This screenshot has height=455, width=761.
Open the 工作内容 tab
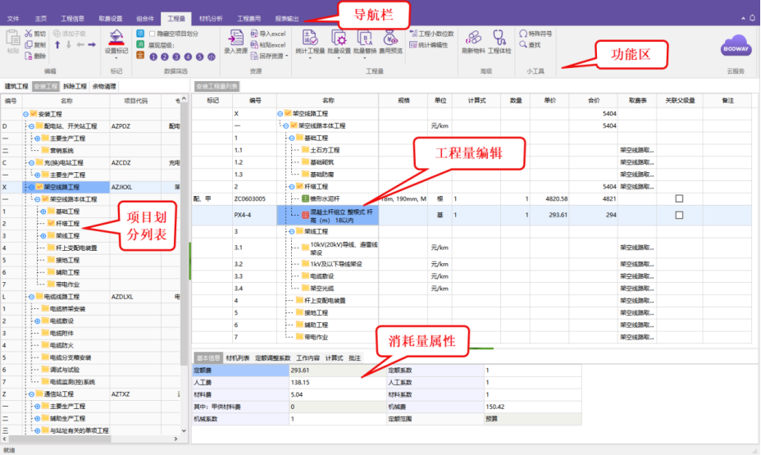(x=308, y=358)
